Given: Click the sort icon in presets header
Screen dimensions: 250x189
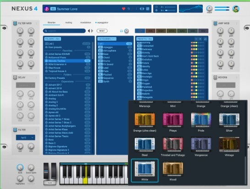Looking at the screenshot, I should [205, 39].
